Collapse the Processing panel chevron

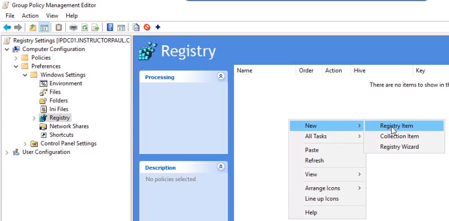(x=221, y=76)
